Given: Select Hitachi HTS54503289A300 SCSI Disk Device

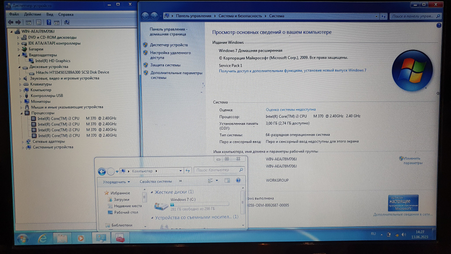Looking at the screenshot, I should click(x=72, y=72).
